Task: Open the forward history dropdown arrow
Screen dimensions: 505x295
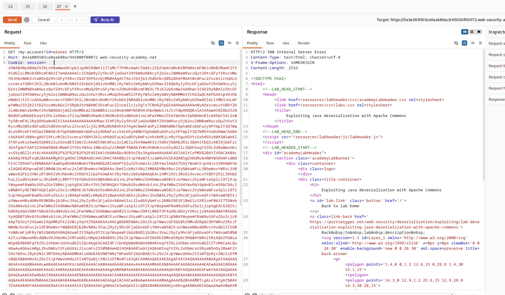Action: [x=83, y=20]
